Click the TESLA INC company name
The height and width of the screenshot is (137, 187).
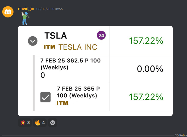click(x=78, y=47)
